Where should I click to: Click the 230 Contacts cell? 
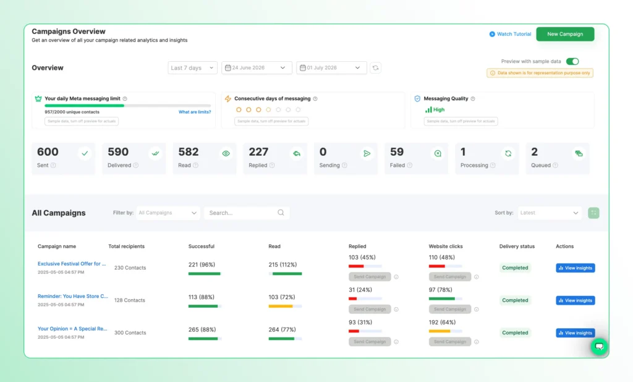pyautogui.click(x=130, y=268)
